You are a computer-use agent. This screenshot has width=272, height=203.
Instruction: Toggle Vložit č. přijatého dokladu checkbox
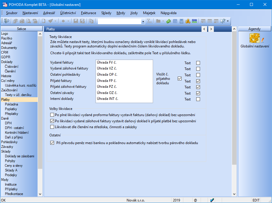tap(180, 79)
